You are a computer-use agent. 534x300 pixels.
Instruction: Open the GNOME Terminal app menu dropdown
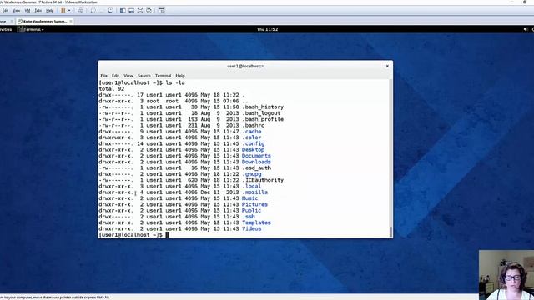(x=32, y=30)
